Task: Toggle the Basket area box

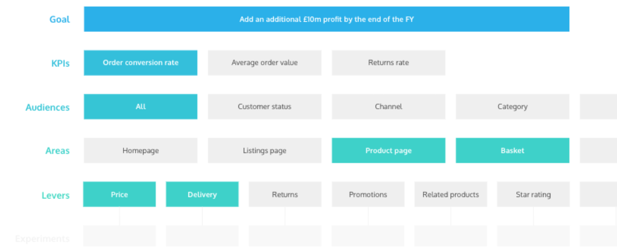Action: (x=512, y=151)
